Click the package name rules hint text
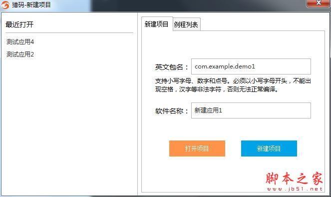331x197 pixels. click(233, 85)
